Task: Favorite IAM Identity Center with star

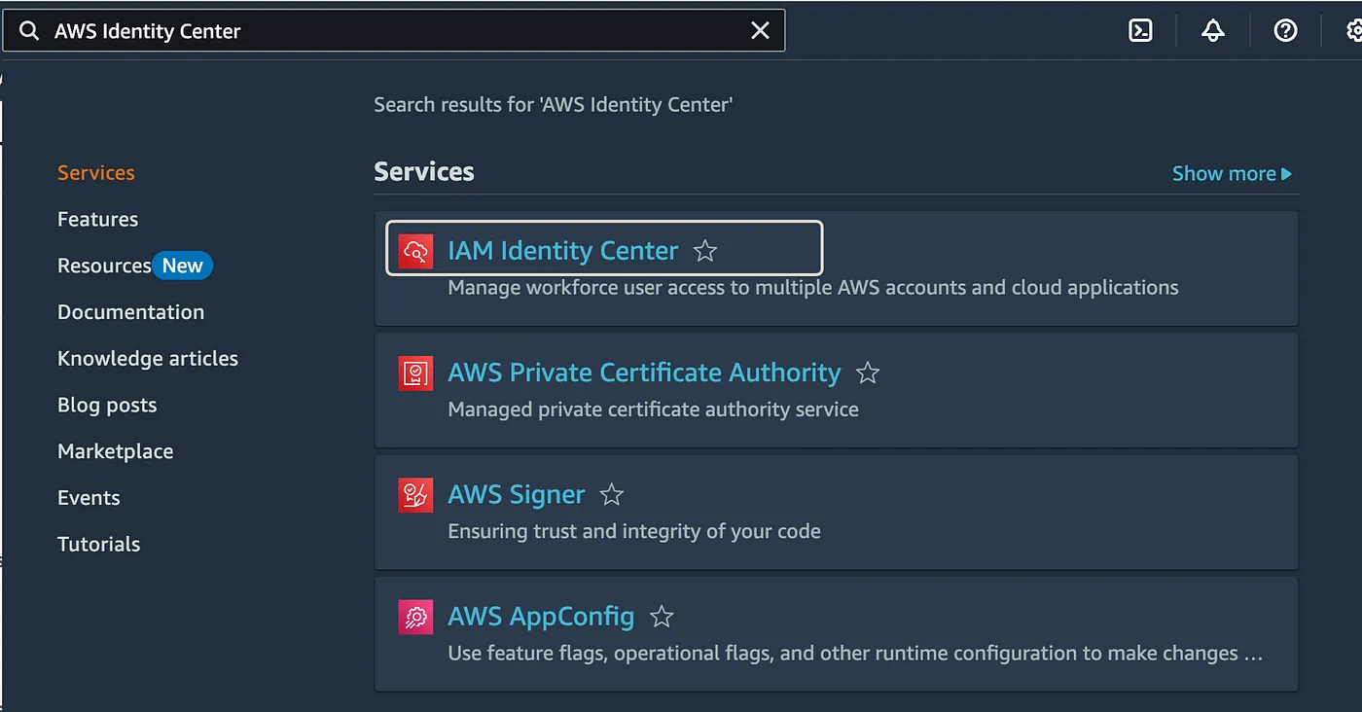Action: (x=705, y=252)
